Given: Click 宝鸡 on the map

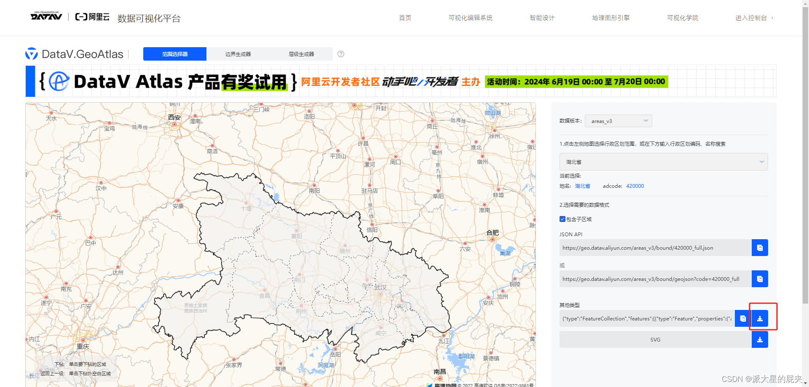Looking at the screenshot, I should click(110, 128).
